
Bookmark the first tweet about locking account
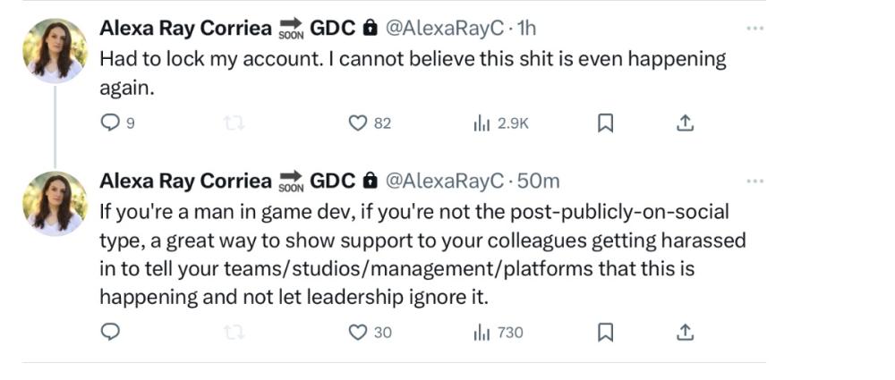[605, 123]
